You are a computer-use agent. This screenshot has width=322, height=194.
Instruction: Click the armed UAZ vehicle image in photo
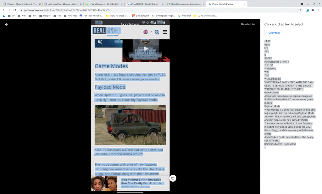click(x=130, y=125)
